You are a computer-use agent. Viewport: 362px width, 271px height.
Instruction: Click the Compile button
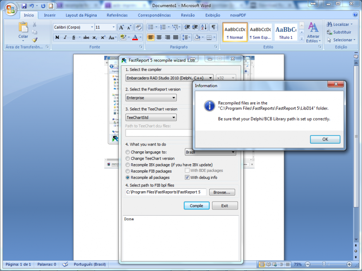[197, 206]
